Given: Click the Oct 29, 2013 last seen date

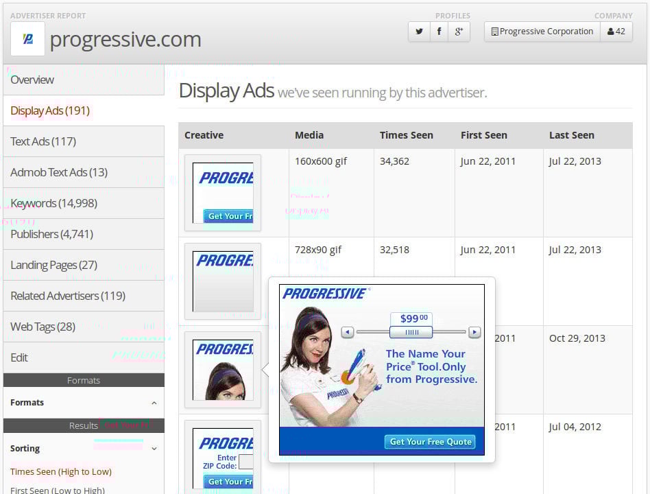Looking at the screenshot, I should 577,338.
